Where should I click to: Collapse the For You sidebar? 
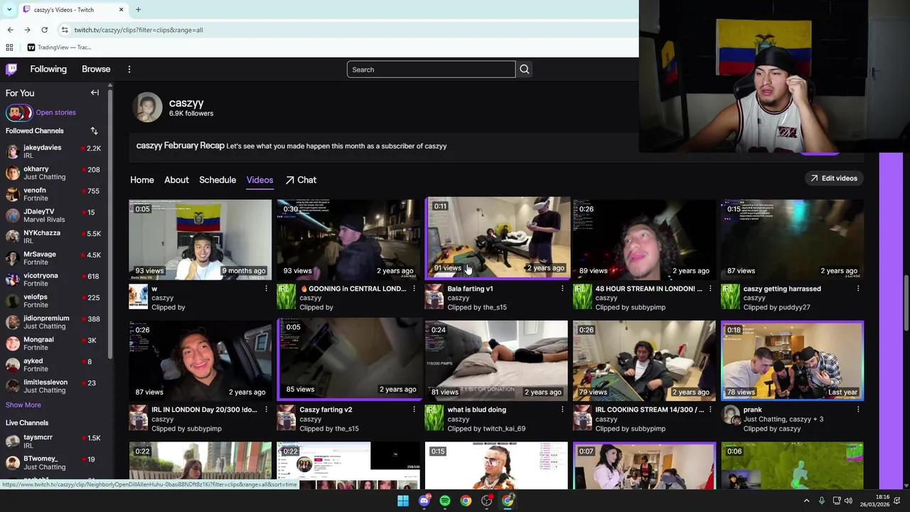(x=95, y=92)
